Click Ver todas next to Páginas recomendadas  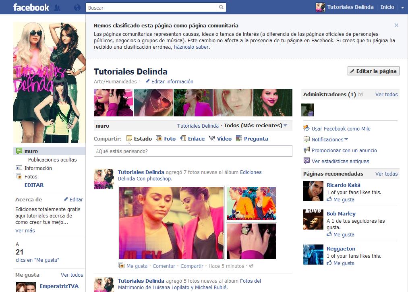click(386, 174)
